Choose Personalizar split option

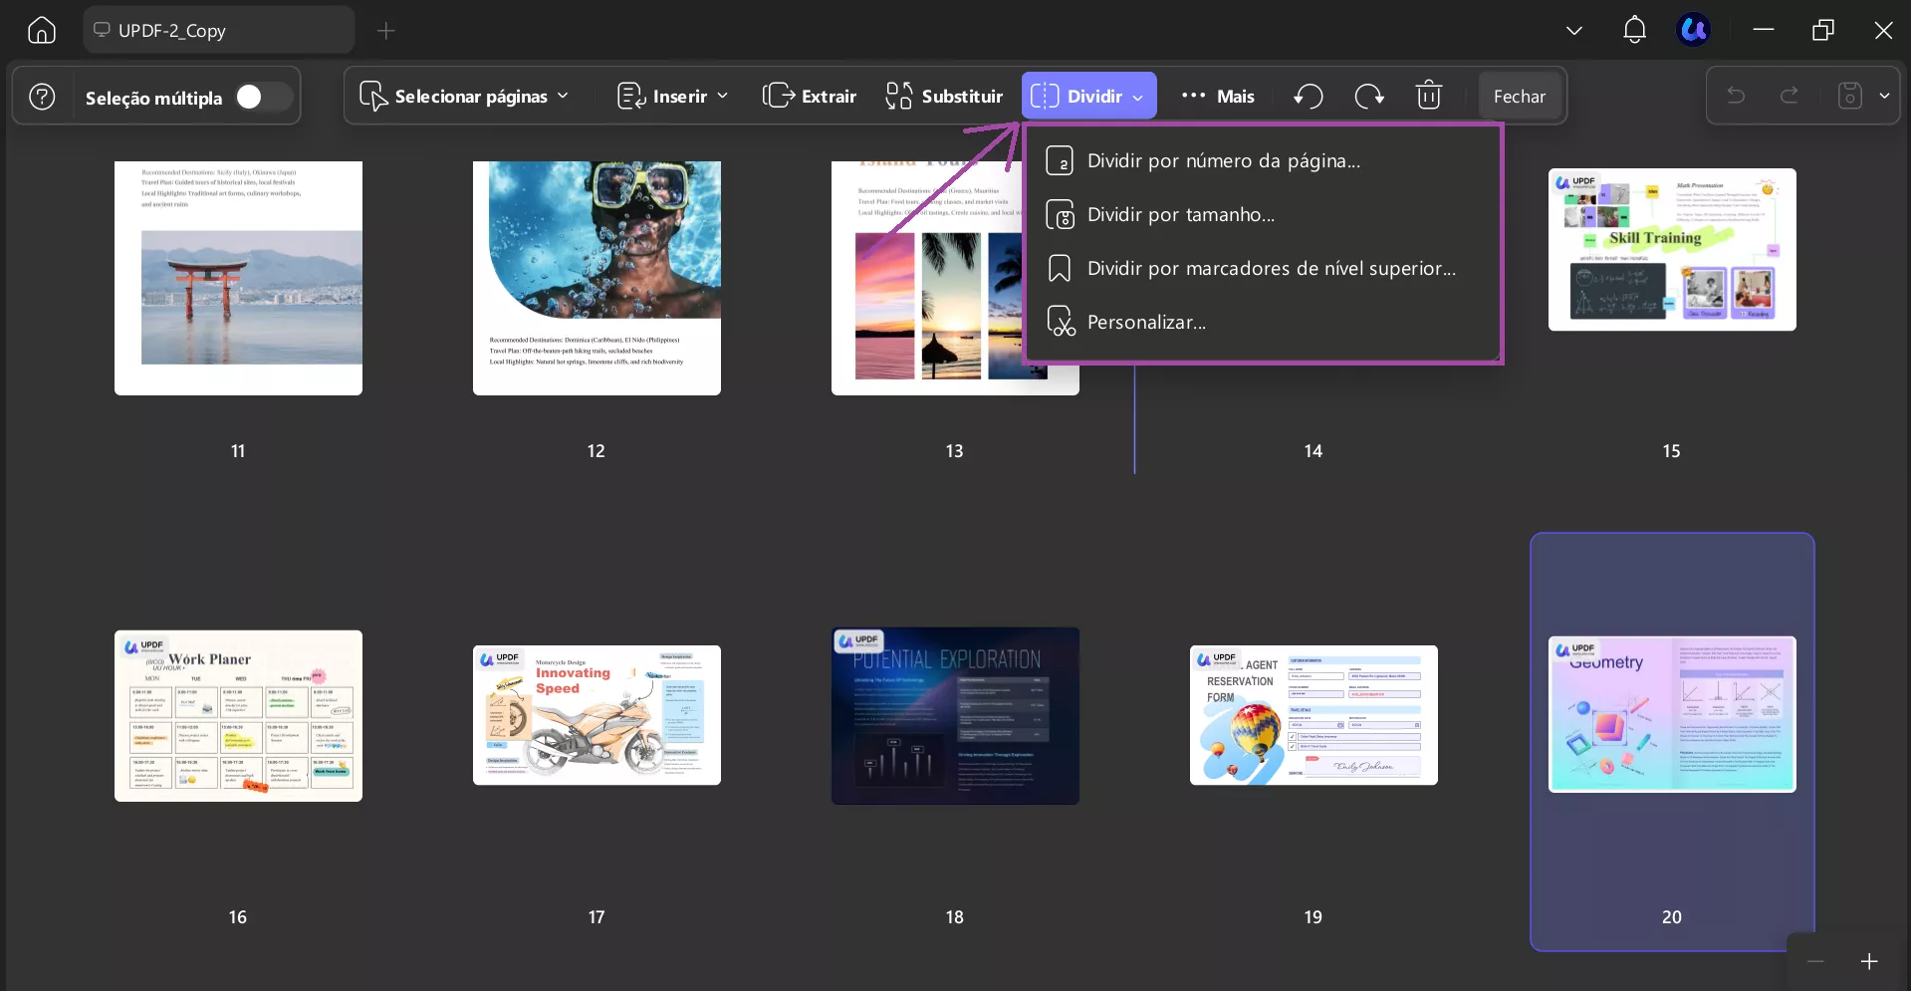[1263, 323]
